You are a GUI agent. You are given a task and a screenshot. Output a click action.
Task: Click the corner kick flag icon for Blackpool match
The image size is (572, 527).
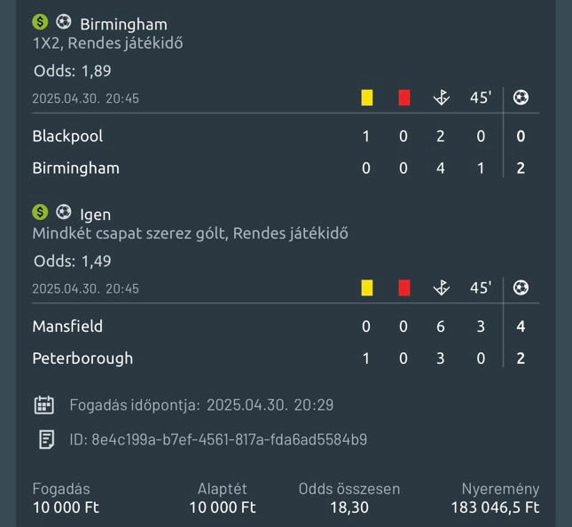(x=441, y=98)
